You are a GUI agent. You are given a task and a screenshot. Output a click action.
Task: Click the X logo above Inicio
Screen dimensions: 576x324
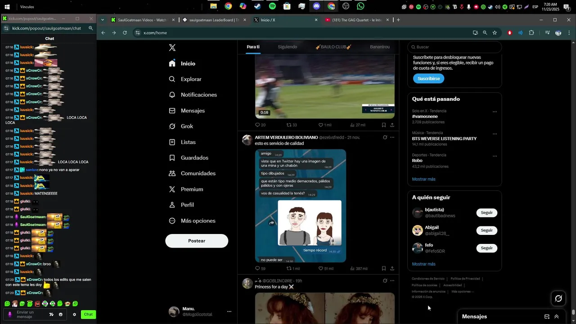pyautogui.click(x=172, y=48)
